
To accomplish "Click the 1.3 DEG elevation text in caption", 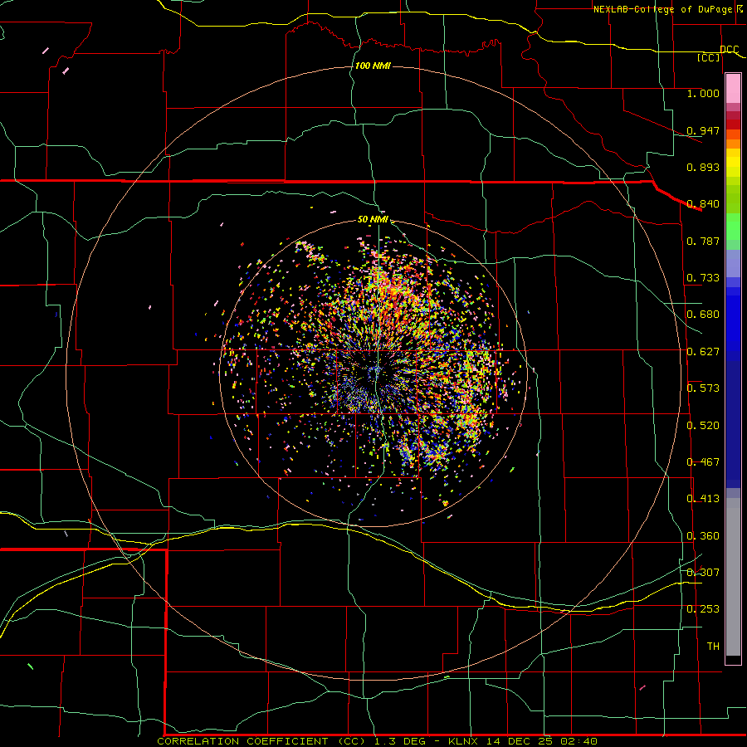I will pos(399,741).
